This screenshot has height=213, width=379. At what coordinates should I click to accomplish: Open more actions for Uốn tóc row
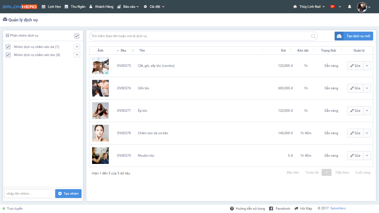(367, 88)
